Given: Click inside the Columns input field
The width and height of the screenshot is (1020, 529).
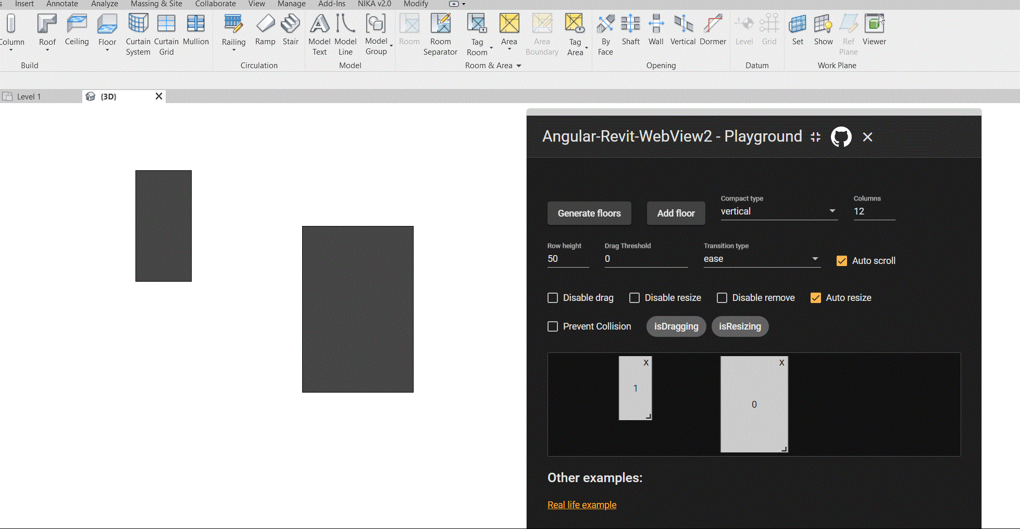Looking at the screenshot, I should [874, 211].
